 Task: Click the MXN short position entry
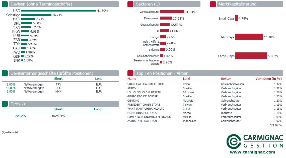point(58,92)
